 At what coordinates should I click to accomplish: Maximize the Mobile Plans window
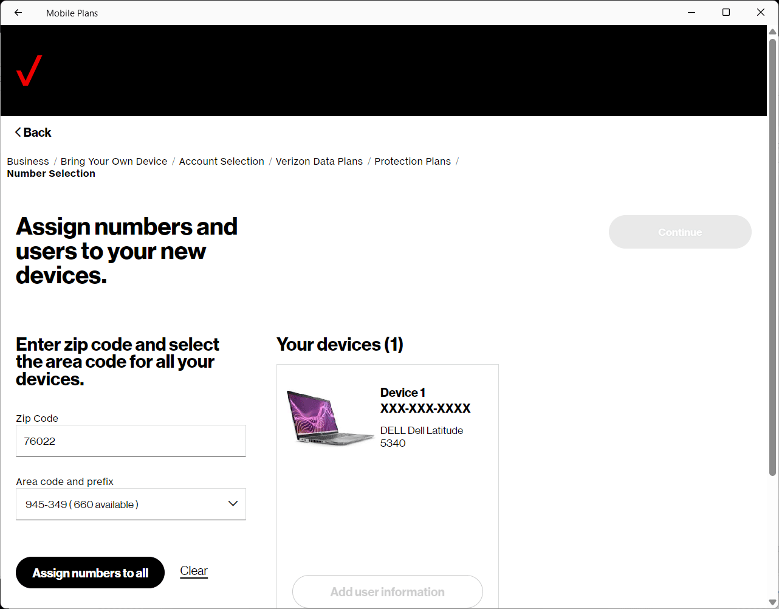click(x=726, y=13)
